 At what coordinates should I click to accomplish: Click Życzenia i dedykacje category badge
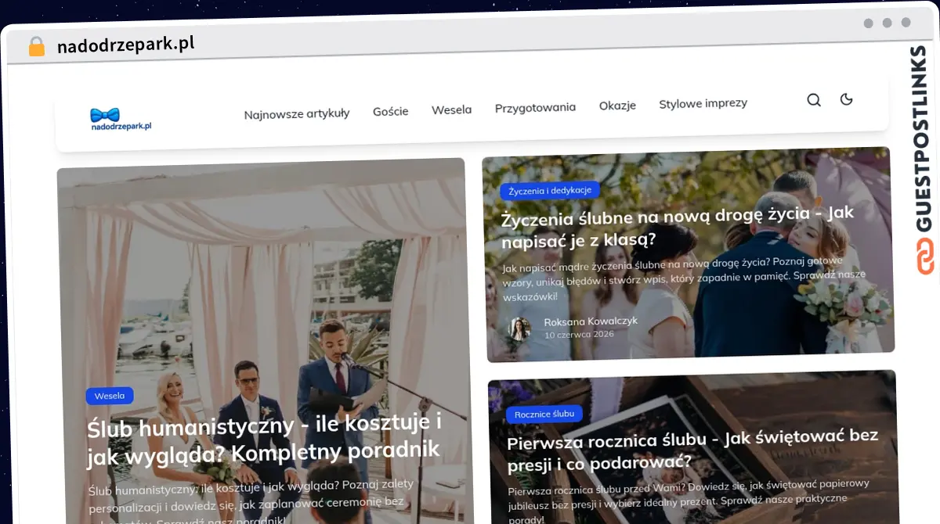(x=550, y=190)
